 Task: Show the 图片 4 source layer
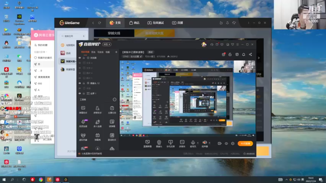[x=79, y=73]
